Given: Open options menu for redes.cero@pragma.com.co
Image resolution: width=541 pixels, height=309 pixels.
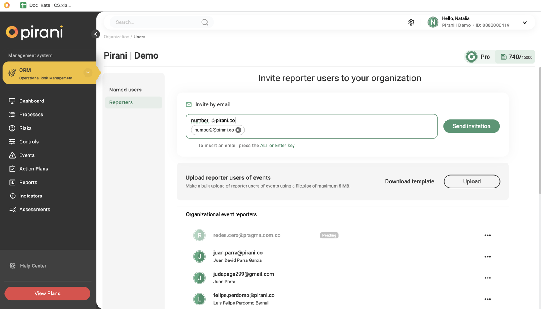Looking at the screenshot, I should tap(488, 235).
